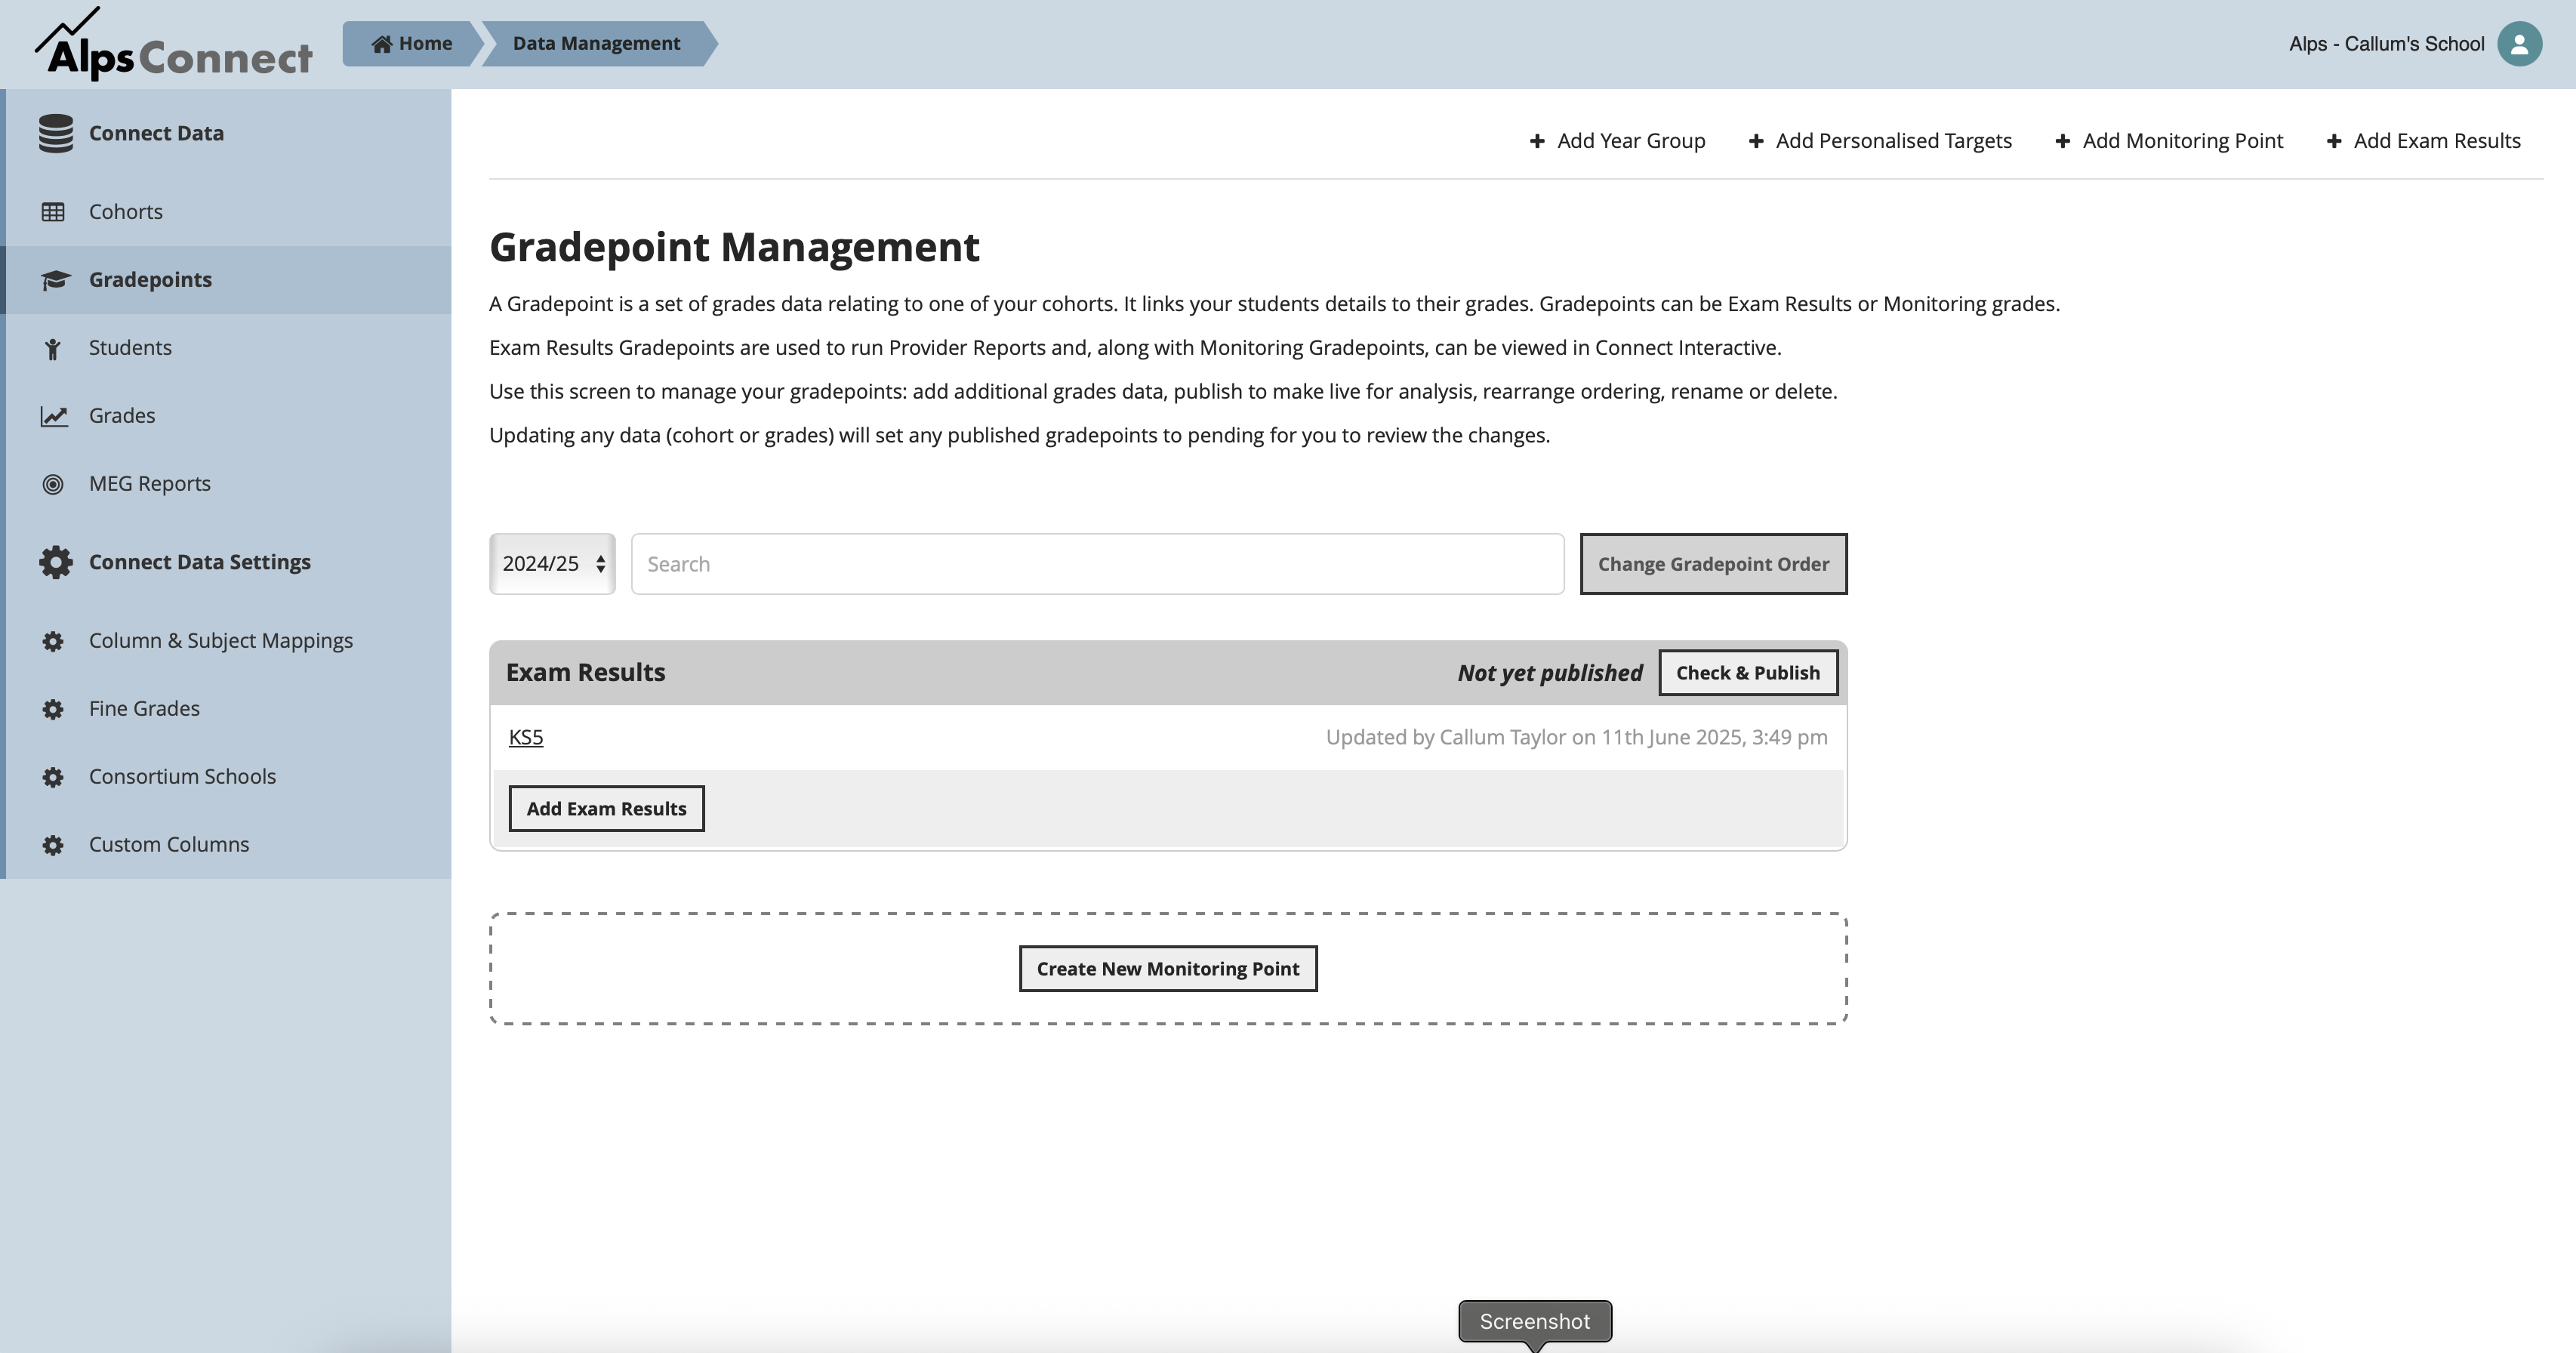Click the Gradepoint Management page title
The width and height of the screenshot is (2576, 1353).
[734, 247]
